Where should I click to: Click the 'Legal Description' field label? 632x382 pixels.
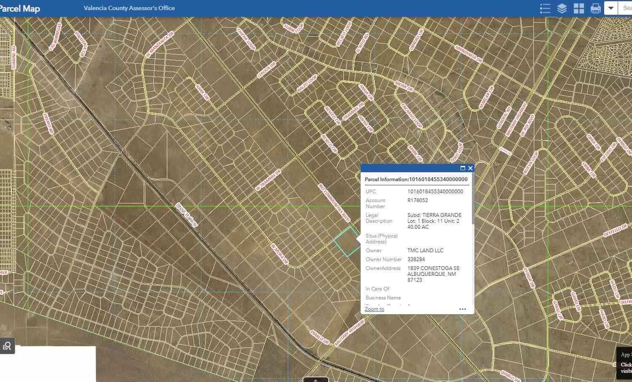(379, 218)
